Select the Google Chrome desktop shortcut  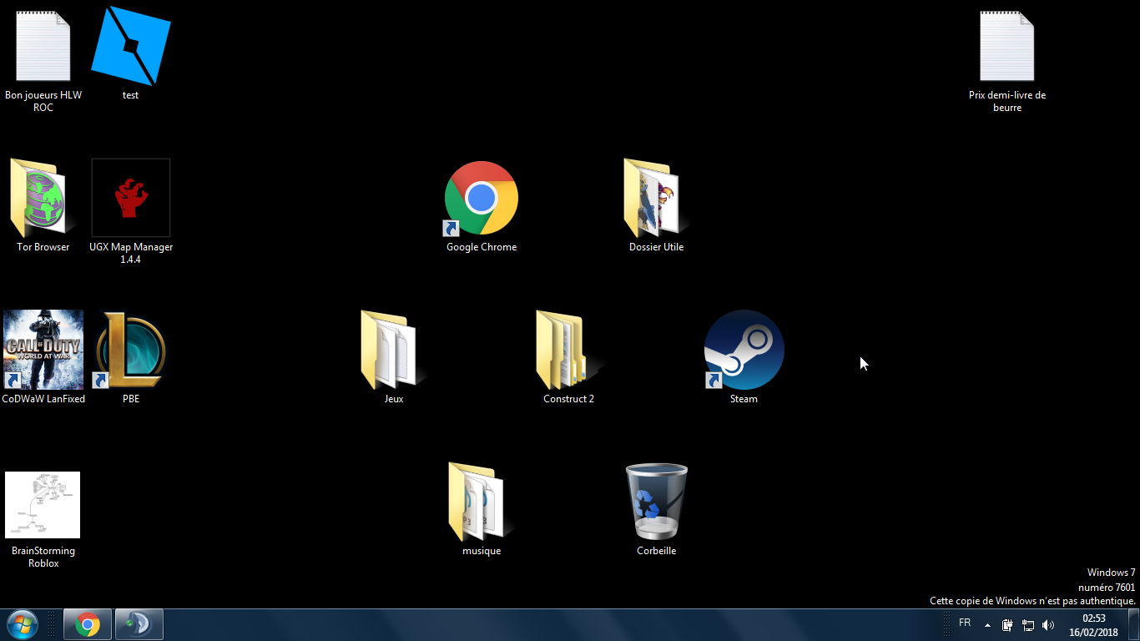[x=481, y=199]
